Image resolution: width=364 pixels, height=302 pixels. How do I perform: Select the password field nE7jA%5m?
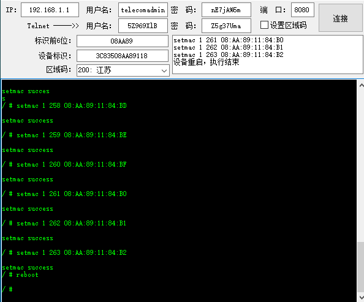(226, 10)
